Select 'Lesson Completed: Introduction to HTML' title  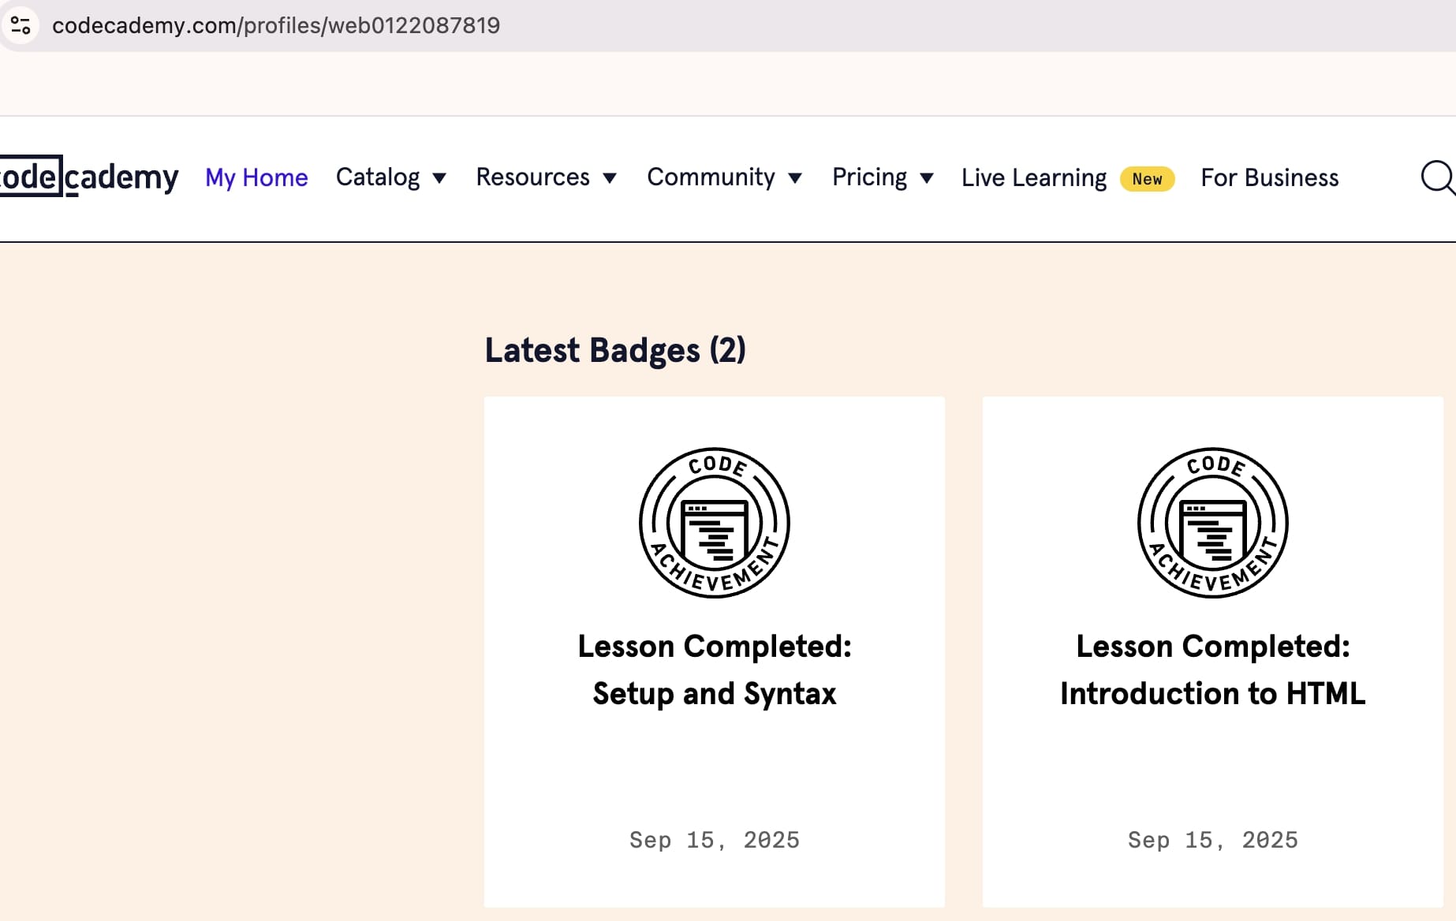1212,669
